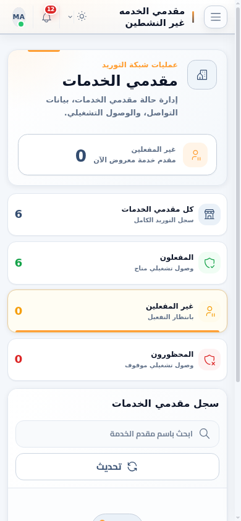The width and height of the screenshot is (241, 521).
Task: Open the hamburger navigation menu
Action: 216,17
